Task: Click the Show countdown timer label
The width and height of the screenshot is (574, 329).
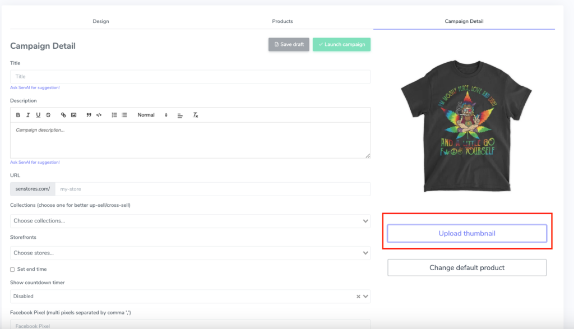Action: click(x=38, y=282)
